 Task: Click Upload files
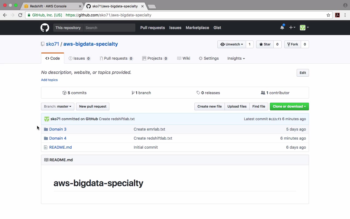[237, 106]
